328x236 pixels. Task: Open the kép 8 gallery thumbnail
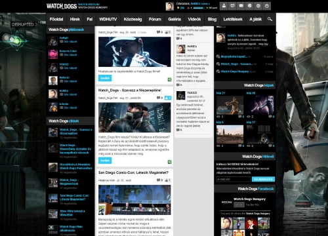click(230, 134)
